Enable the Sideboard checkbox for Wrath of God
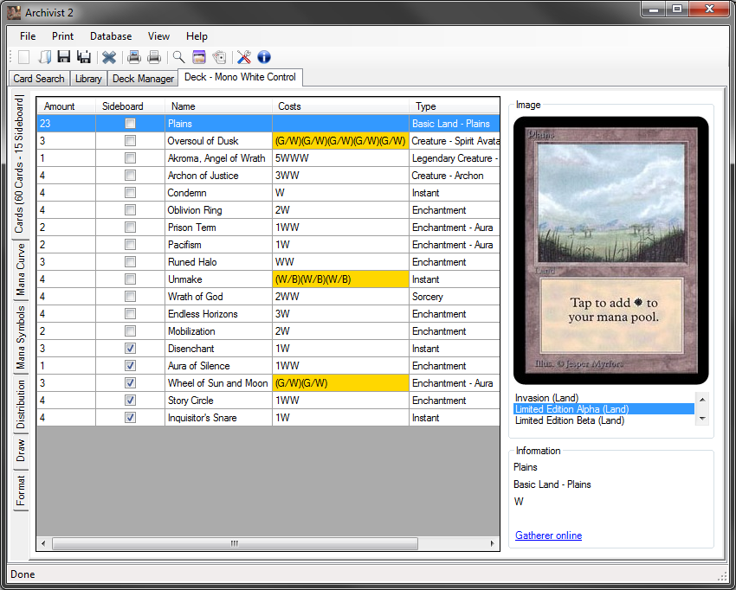736x590 pixels. pos(130,296)
